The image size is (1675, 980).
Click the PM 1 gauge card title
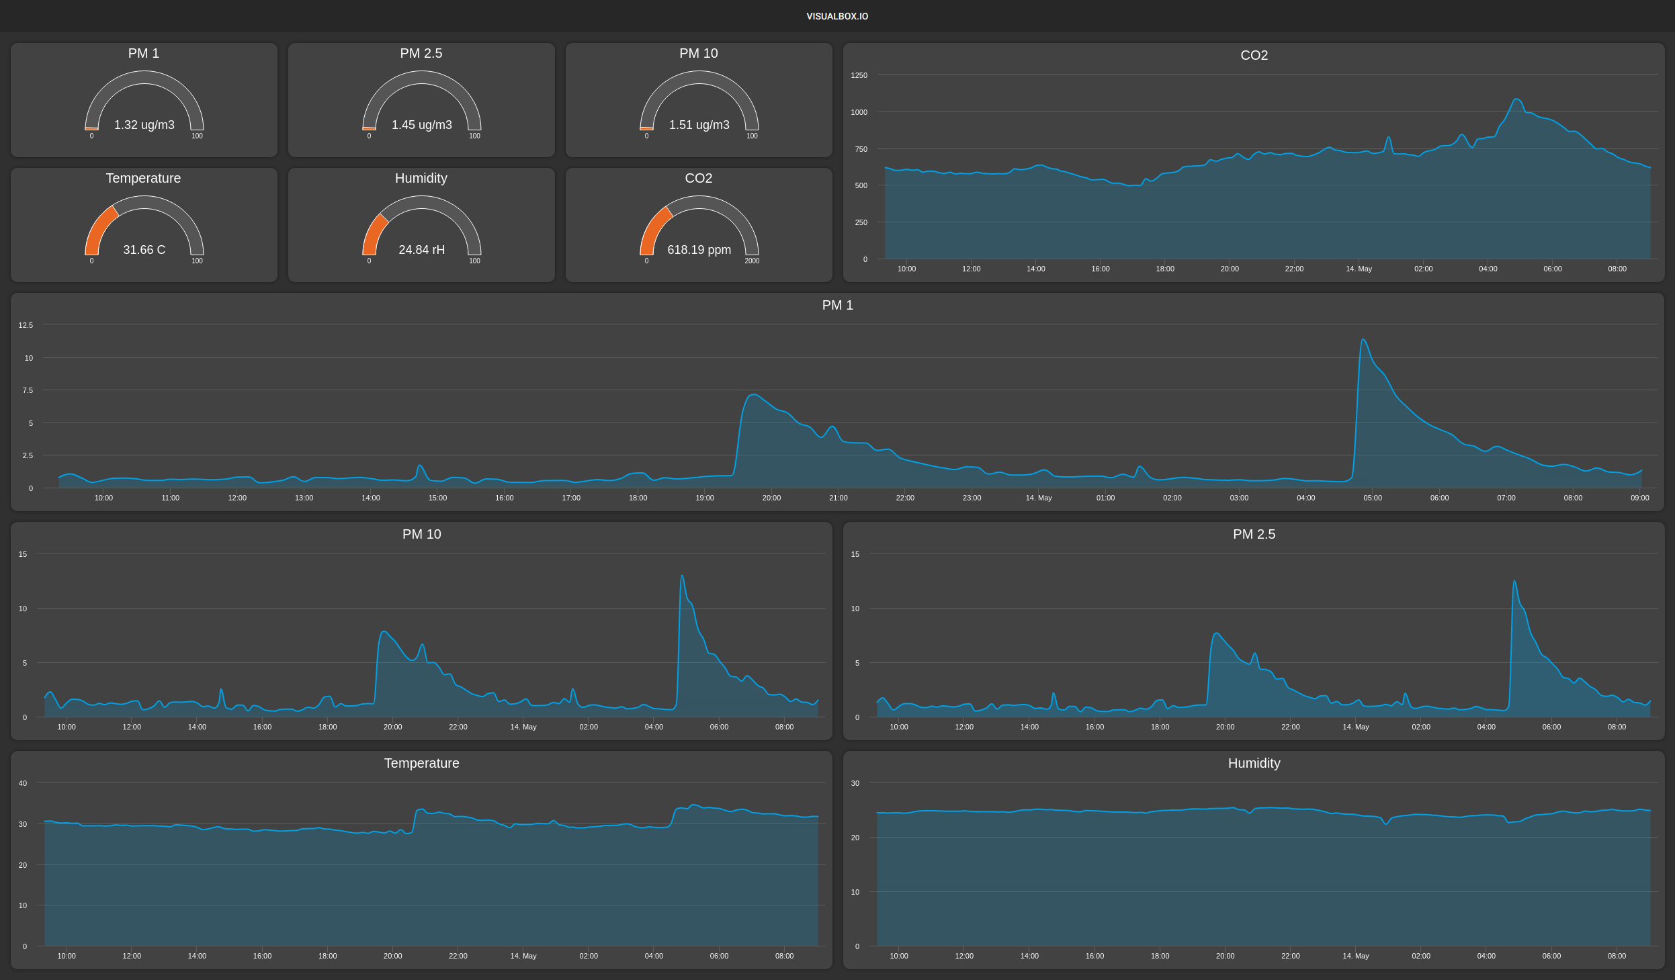[x=144, y=53]
